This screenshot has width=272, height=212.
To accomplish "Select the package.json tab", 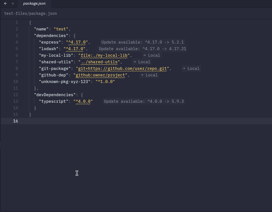I will tap(34, 4).
